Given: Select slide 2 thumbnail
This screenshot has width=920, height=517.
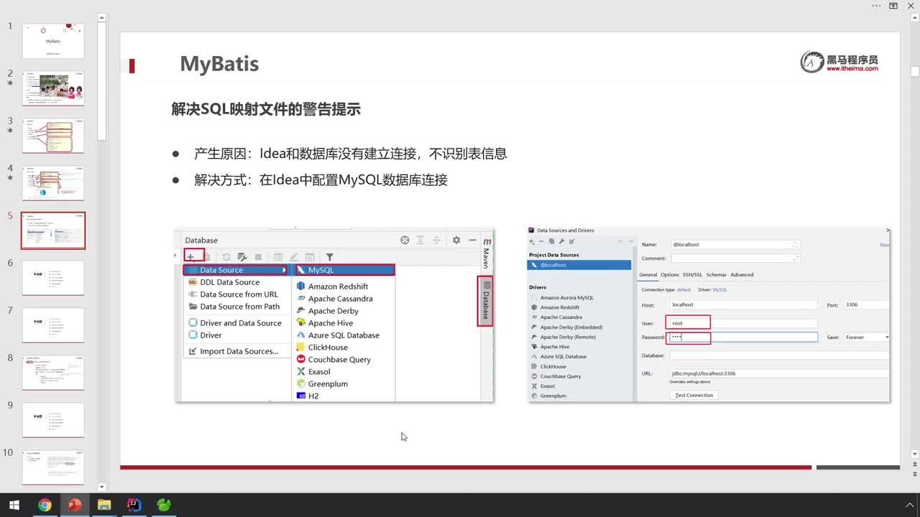Looking at the screenshot, I should (x=53, y=88).
